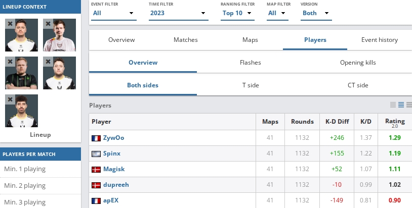This screenshot has height=208, width=412.
Task: Remove the bearded Vitality player from the lineup
Action: click(x=48, y=62)
